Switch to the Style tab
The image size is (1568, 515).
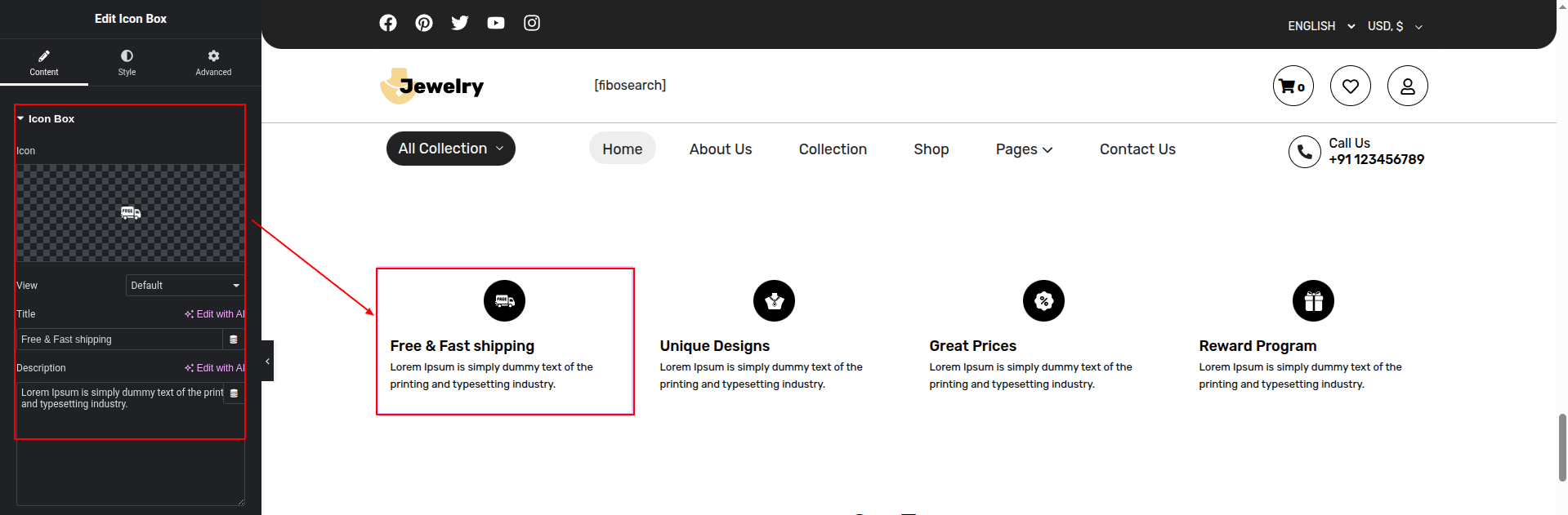(127, 62)
